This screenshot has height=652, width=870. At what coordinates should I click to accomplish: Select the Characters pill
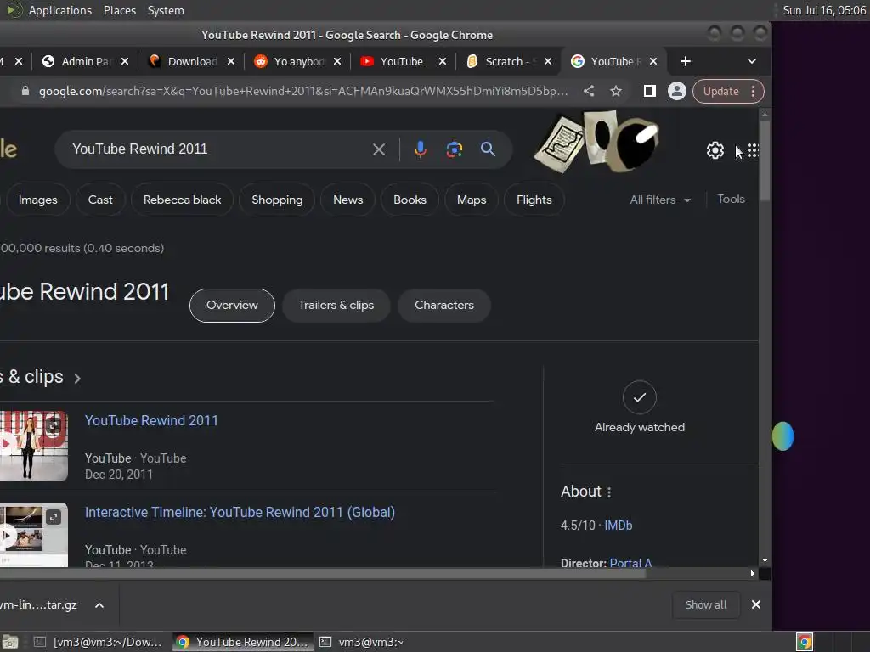tap(444, 306)
